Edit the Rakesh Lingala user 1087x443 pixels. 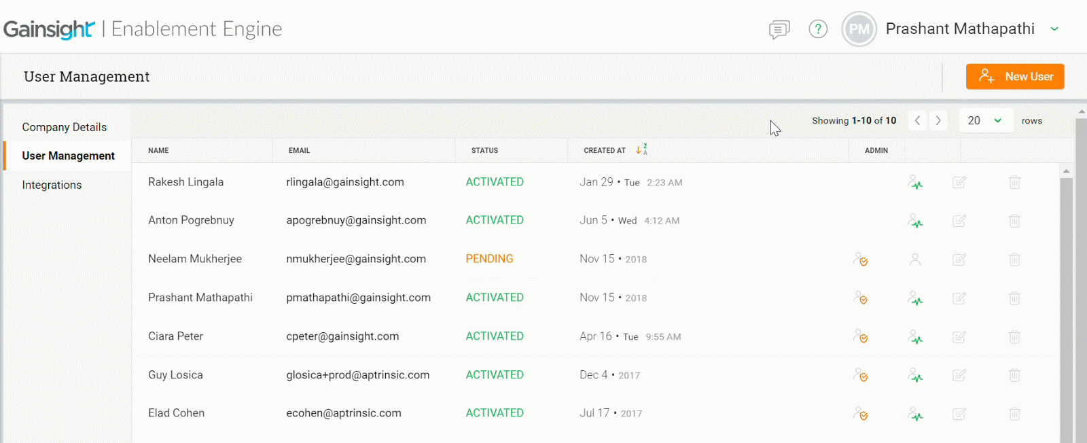959,182
